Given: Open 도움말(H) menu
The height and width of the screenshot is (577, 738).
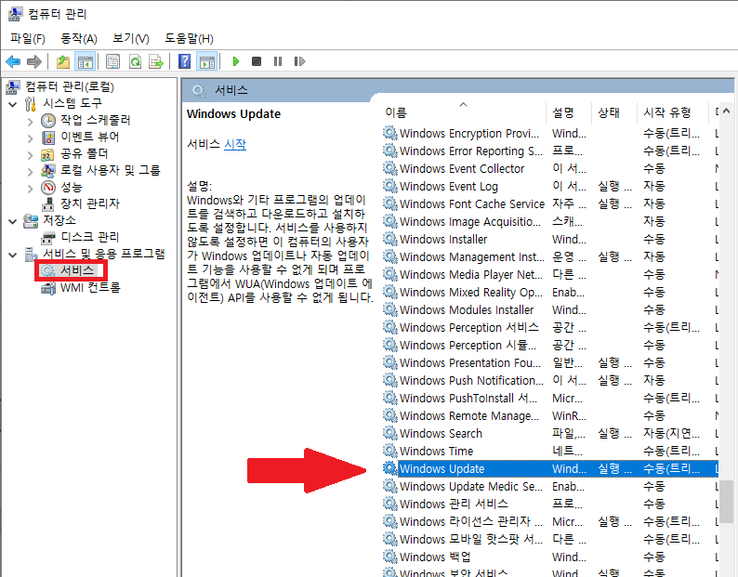Looking at the screenshot, I should tap(189, 39).
